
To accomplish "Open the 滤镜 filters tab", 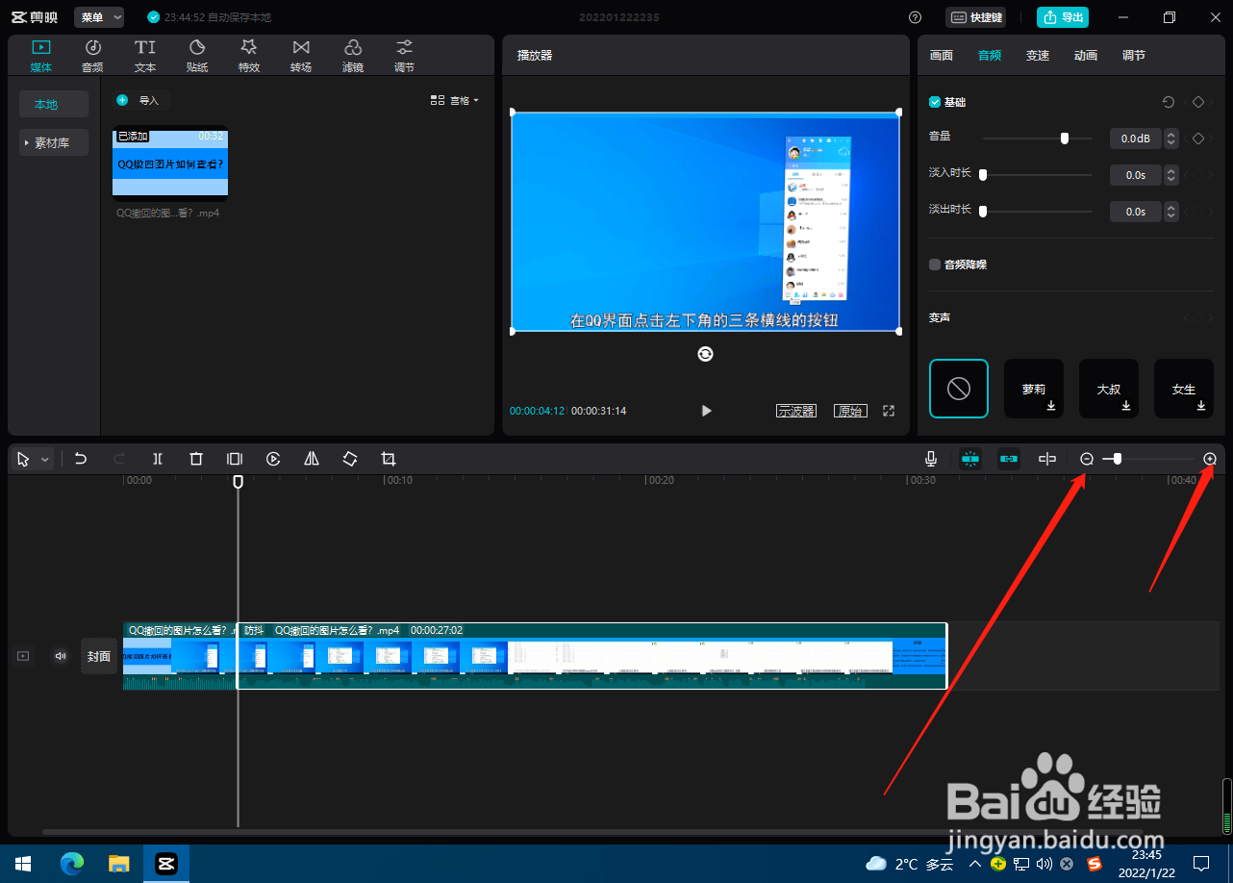I will tap(353, 56).
